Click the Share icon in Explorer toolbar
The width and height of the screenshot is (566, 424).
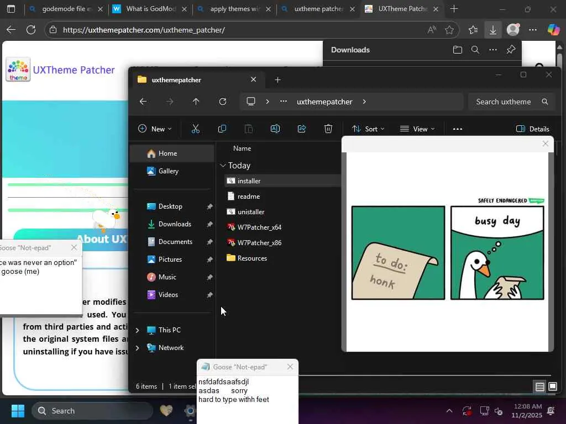(x=302, y=129)
